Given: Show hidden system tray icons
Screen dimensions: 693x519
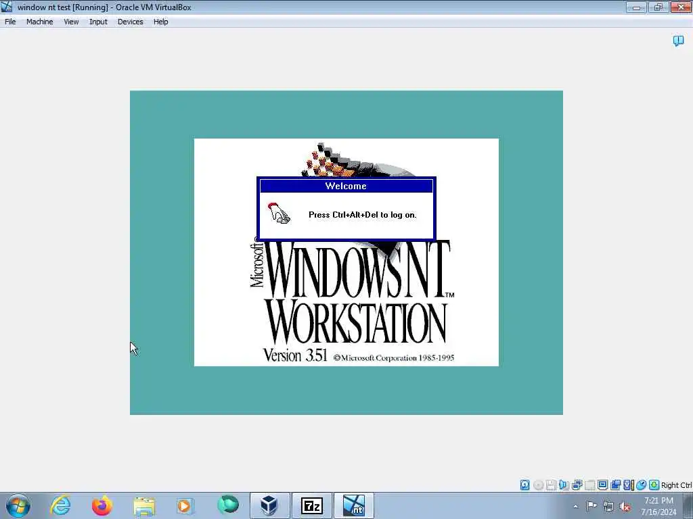Looking at the screenshot, I should coord(575,506).
